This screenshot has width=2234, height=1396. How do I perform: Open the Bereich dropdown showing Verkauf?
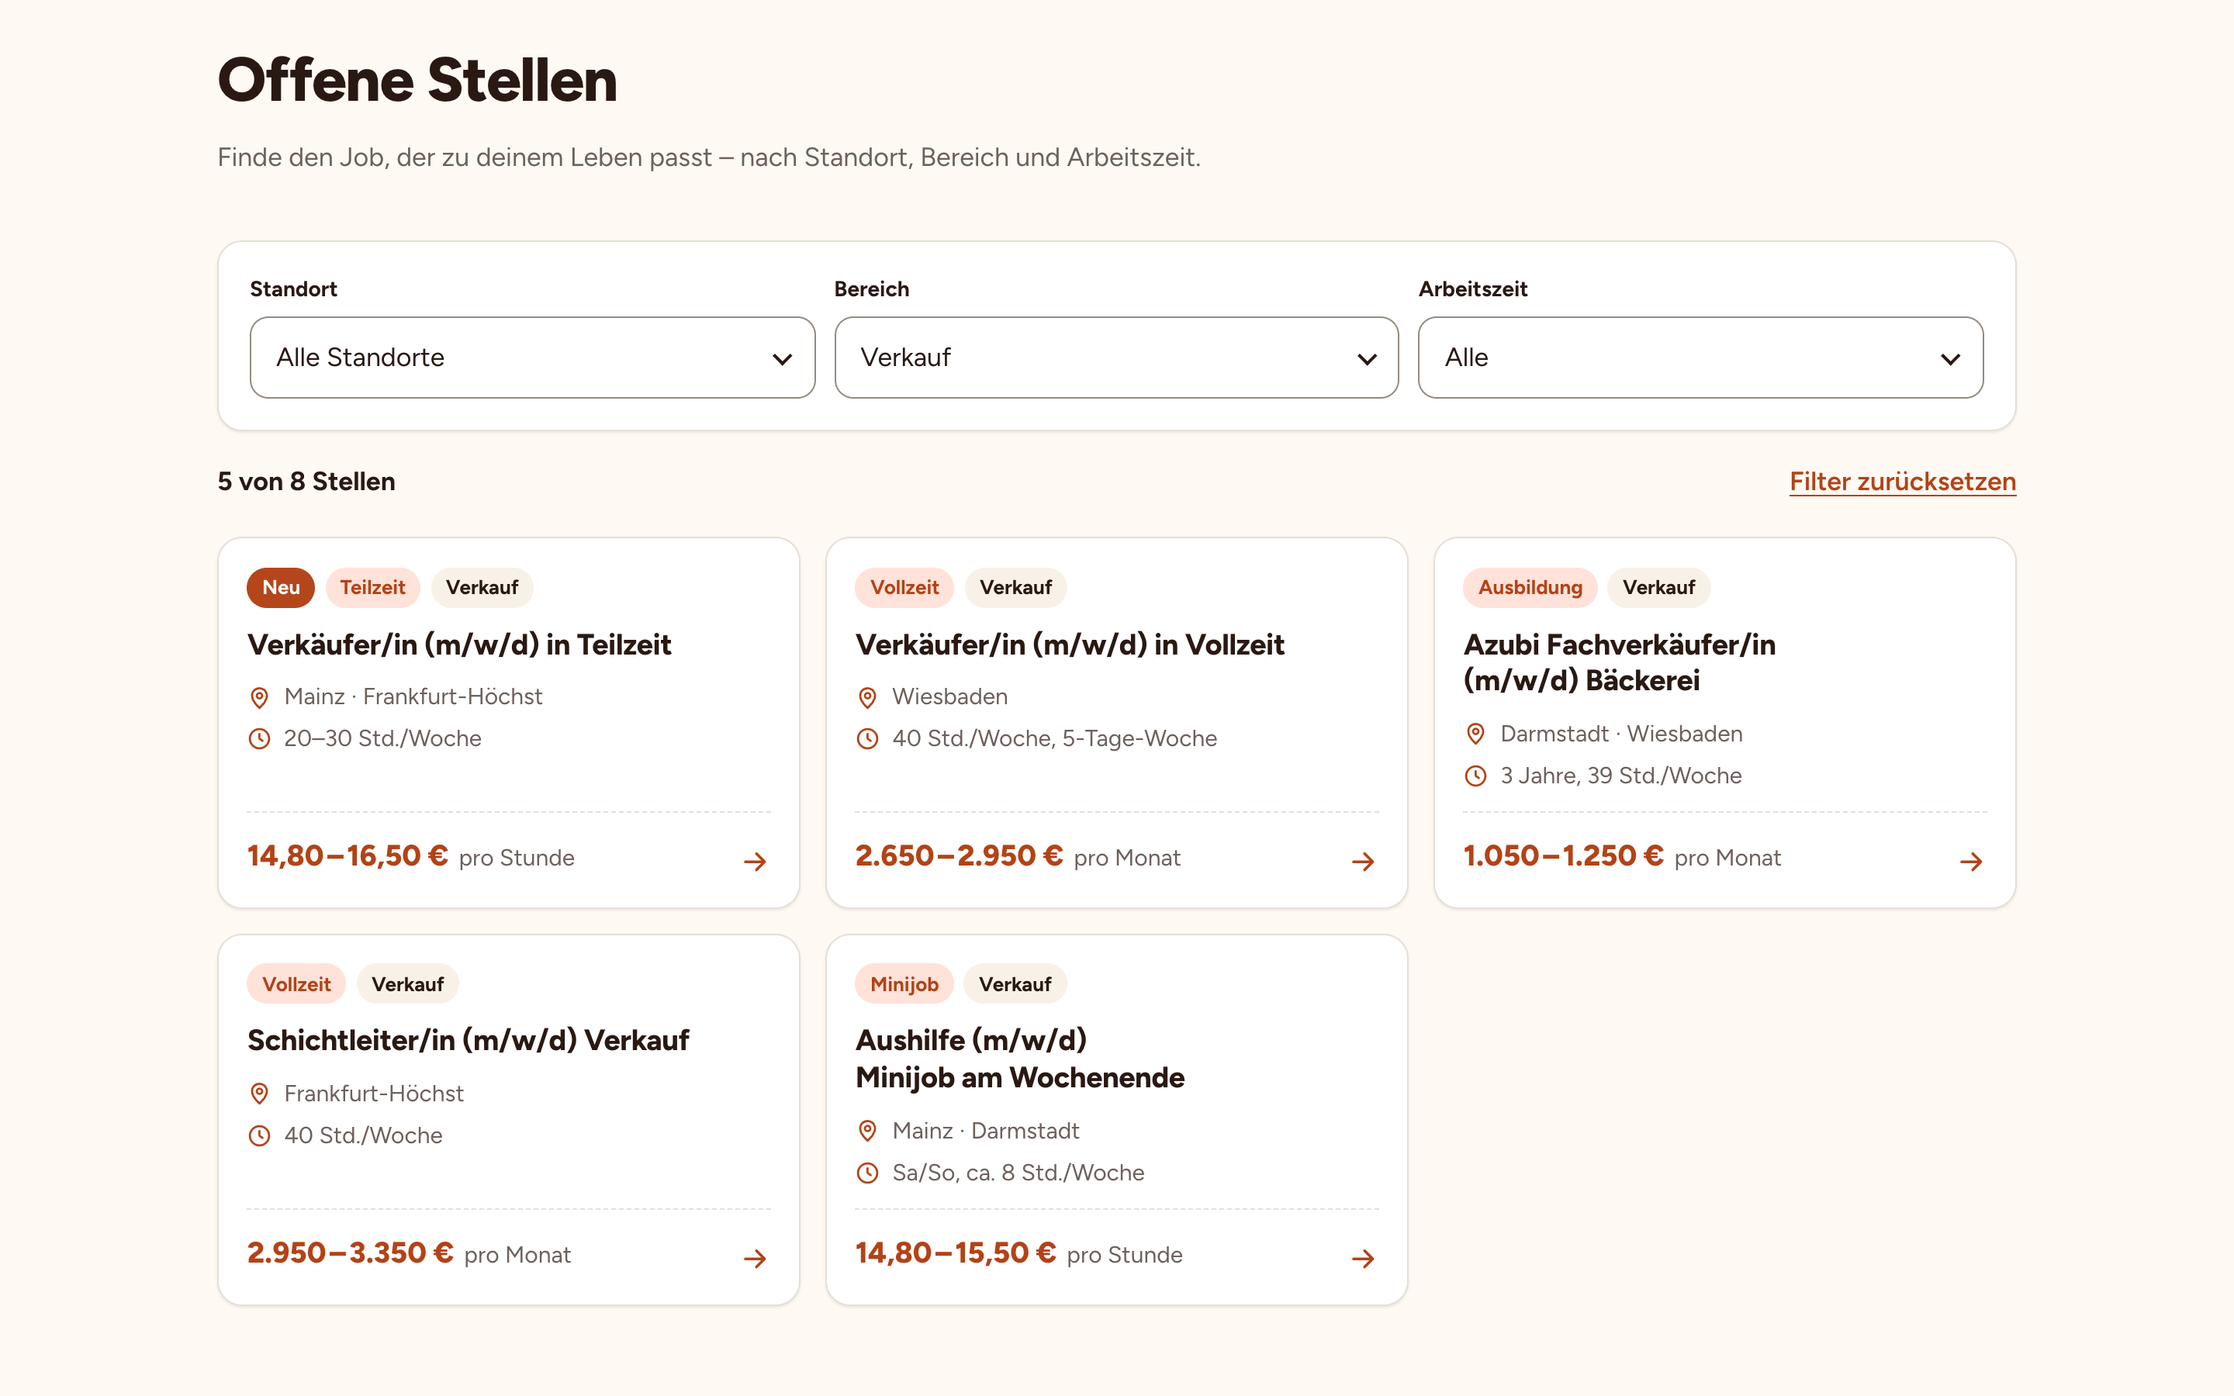click(1116, 358)
